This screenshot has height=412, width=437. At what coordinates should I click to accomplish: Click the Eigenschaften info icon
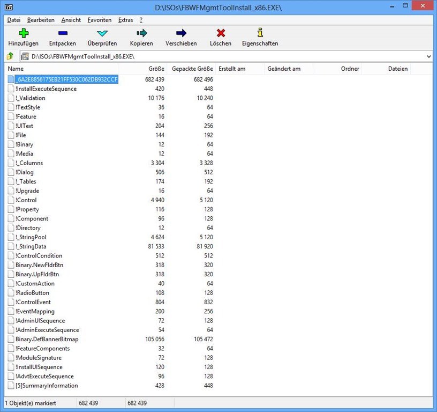click(260, 33)
